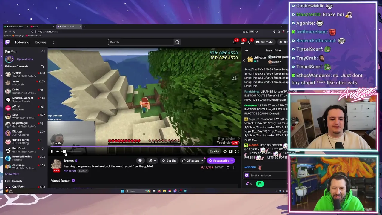Image resolution: width=382 pixels, height=215 pixels.
Task: Open the Browse page
Action: (x=41, y=42)
